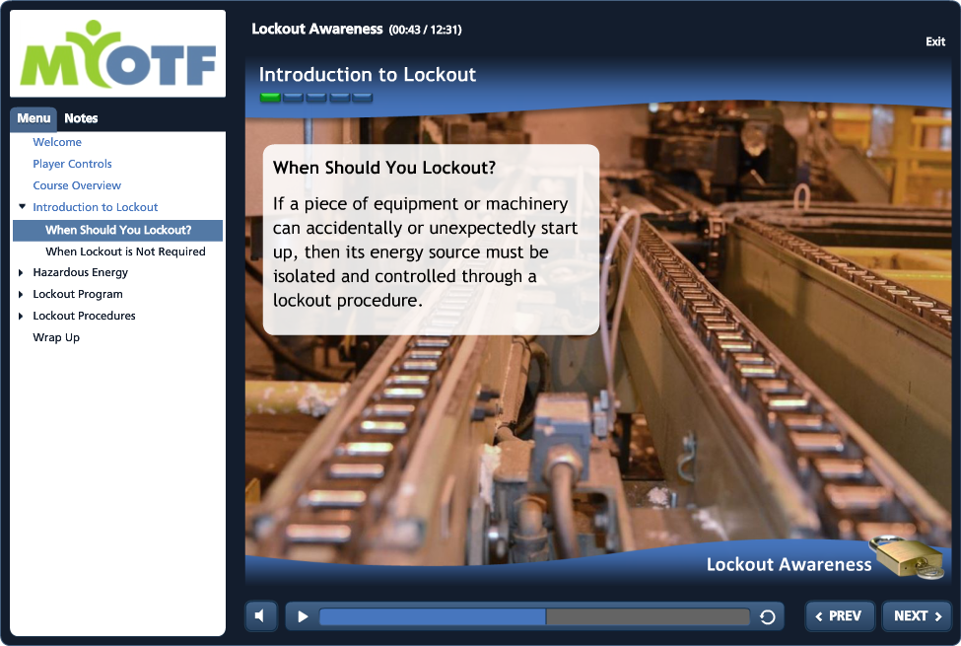Click the first green progress segment

point(270,97)
